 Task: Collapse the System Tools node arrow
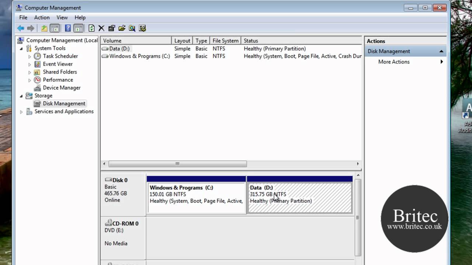(x=21, y=49)
